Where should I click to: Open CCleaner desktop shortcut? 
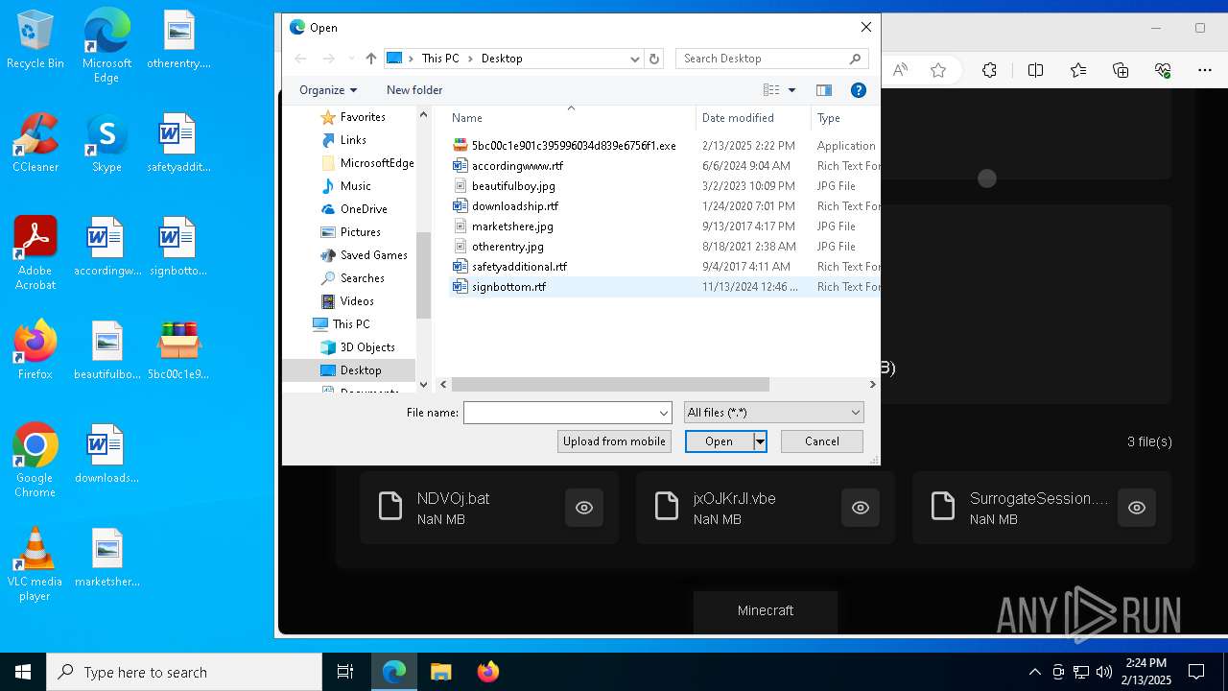[35, 142]
